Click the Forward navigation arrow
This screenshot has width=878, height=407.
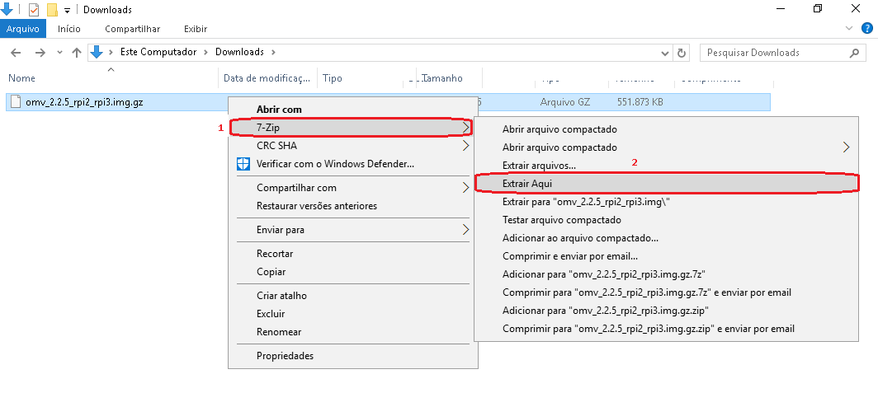click(x=39, y=53)
